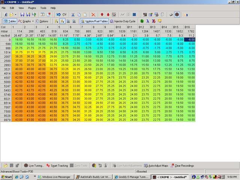
Task: Click the blue square toolbar icon
Action: coord(134,15)
